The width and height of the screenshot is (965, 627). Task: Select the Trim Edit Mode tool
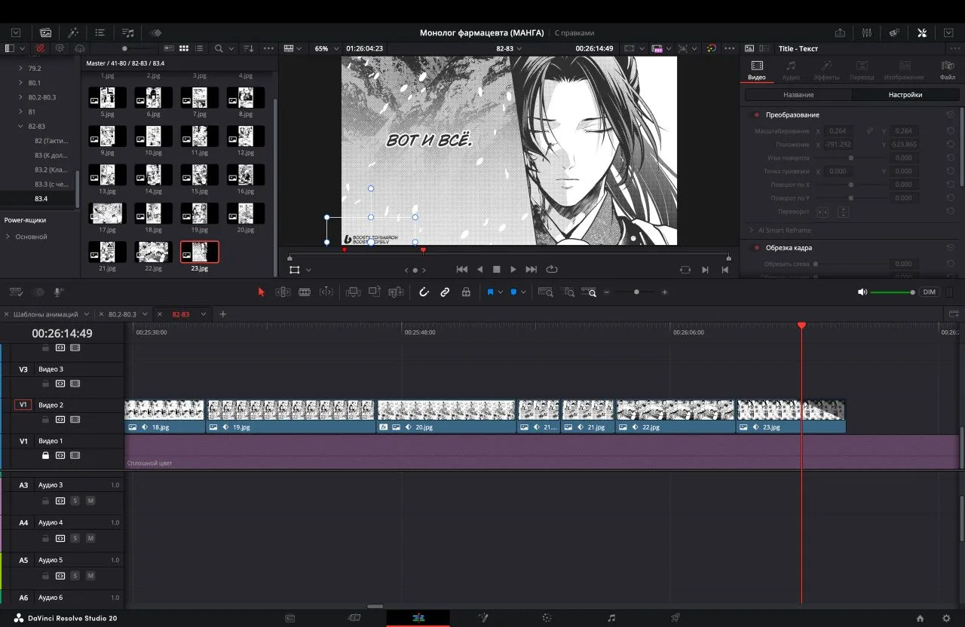click(x=283, y=292)
